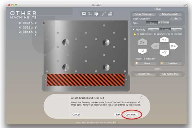Select the Top side segment

click(x=152, y=23)
